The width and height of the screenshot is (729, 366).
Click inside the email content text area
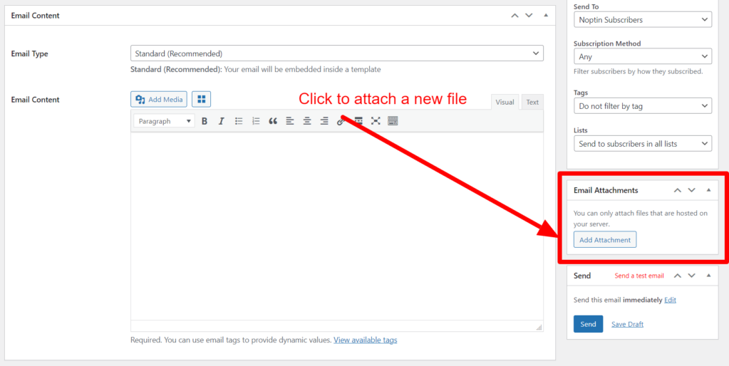[x=336, y=228]
